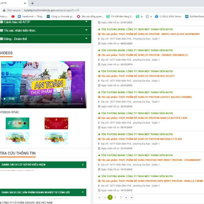Open the bottom-left fruit video thumbnail
Screen dimensions: 204x204
[x=17, y=138]
